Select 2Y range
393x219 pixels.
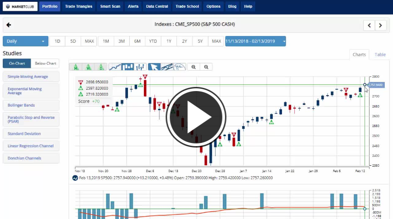click(x=185, y=41)
